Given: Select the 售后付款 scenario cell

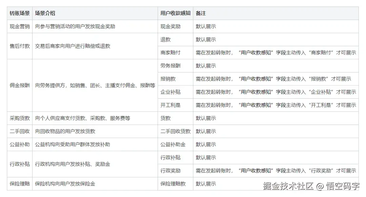Looking at the screenshot, I should tap(19, 46).
